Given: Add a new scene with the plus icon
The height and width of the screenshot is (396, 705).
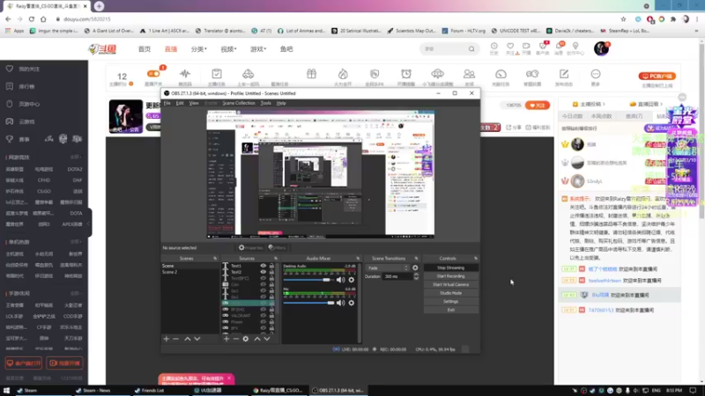Looking at the screenshot, I should (167, 339).
